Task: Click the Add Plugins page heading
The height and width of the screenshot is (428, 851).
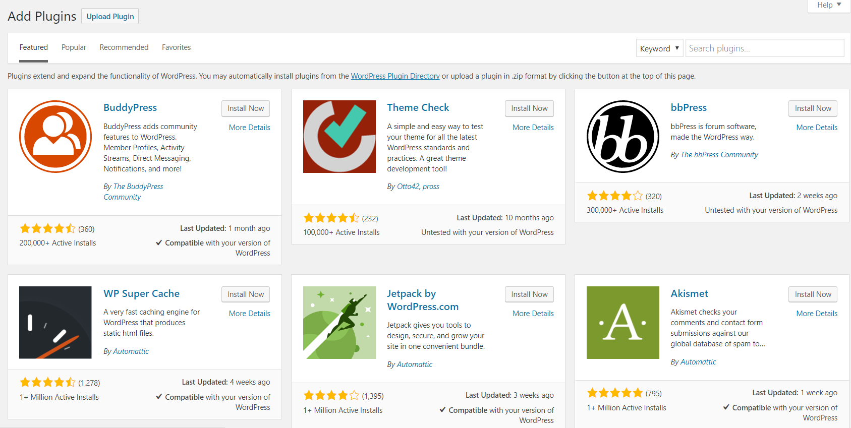Action: click(x=42, y=16)
